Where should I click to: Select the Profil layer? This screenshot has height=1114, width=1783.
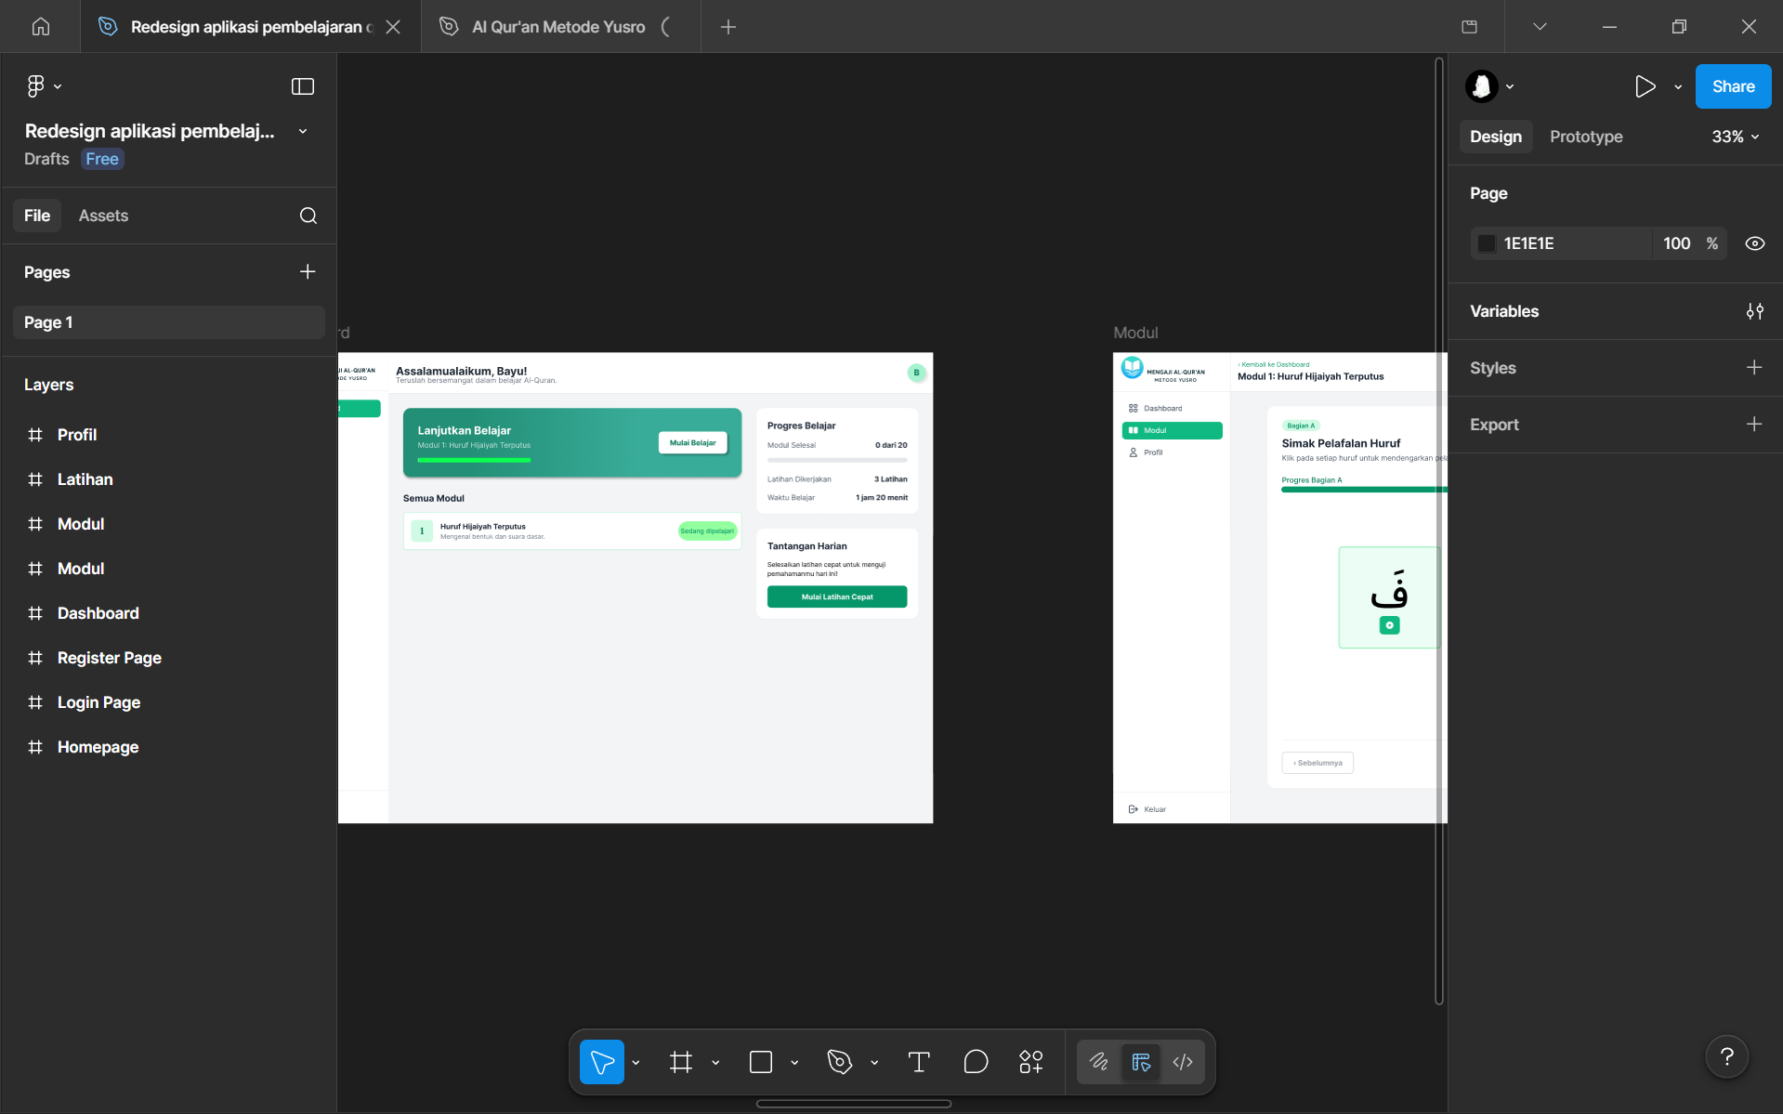click(x=77, y=435)
